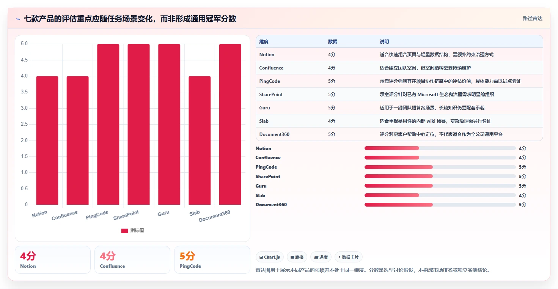
Task: Click the Slab progress bar
Action: 440,195
